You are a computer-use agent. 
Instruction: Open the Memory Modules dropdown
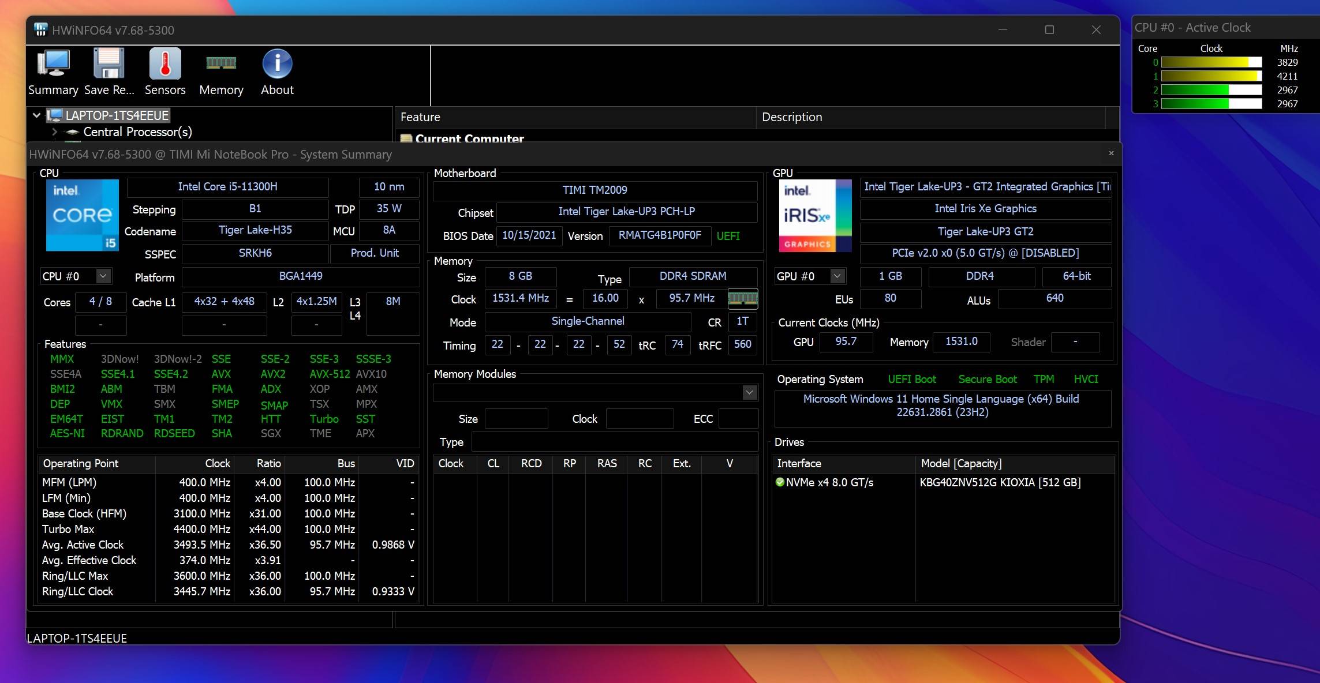[750, 392]
